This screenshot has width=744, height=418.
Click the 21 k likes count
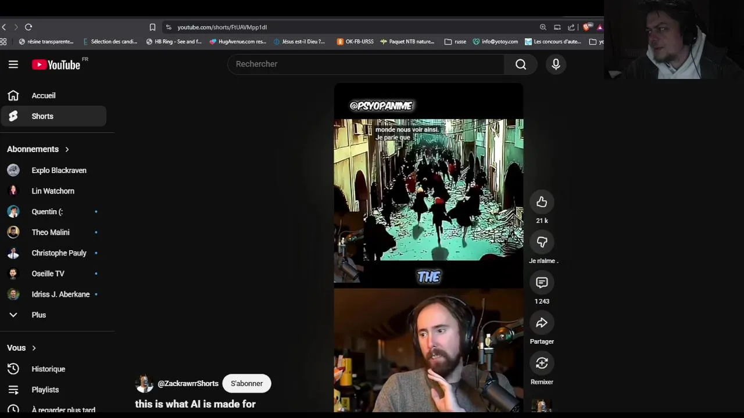click(x=542, y=221)
